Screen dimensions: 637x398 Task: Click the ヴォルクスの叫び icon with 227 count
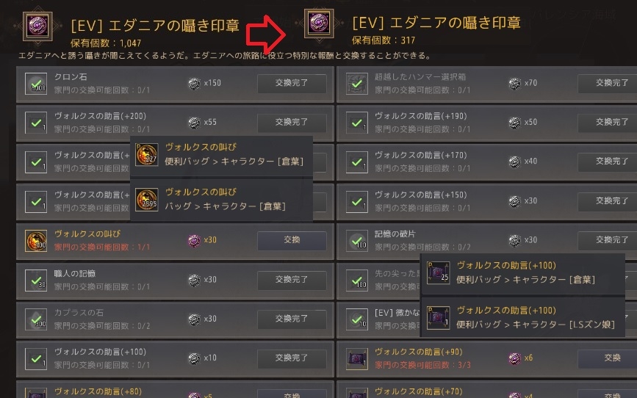coord(146,154)
